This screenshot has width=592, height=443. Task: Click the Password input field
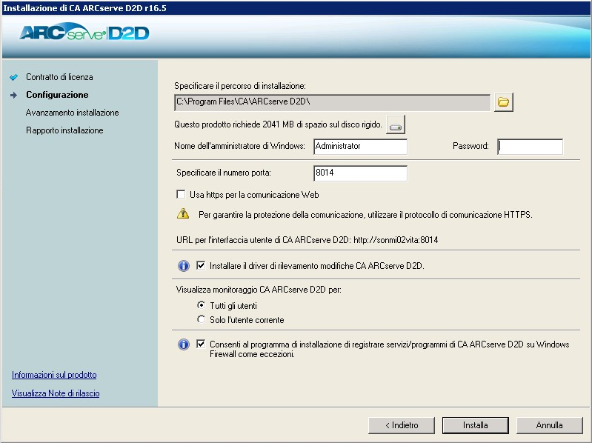(530, 147)
